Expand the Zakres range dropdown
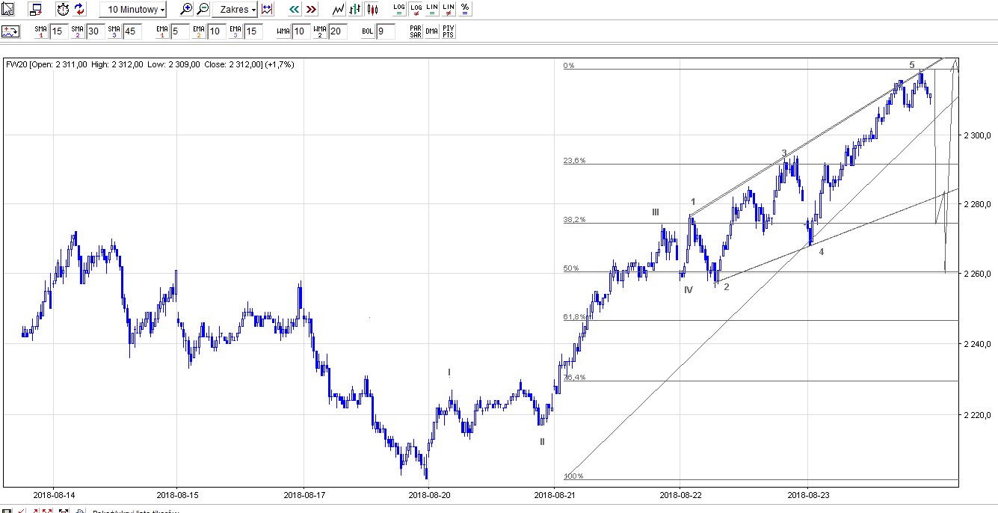The image size is (998, 513). pyautogui.click(x=235, y=10)
